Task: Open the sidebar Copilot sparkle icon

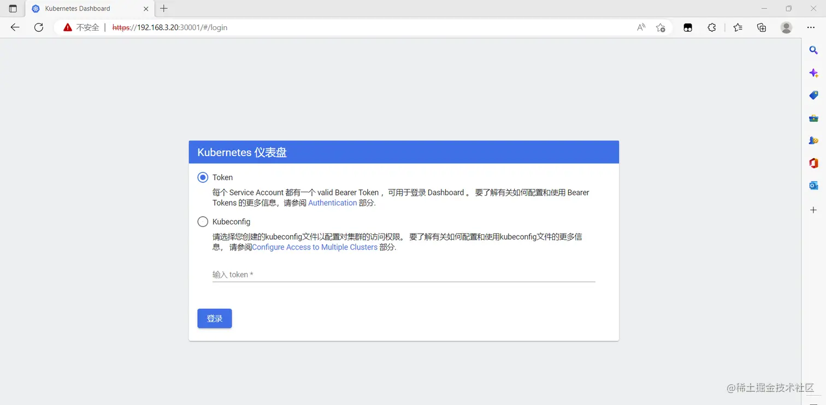Action: coord(813,73)
